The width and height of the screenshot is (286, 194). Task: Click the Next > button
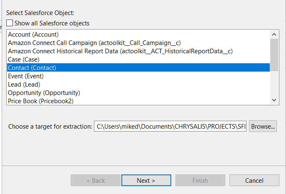(146, 180)
